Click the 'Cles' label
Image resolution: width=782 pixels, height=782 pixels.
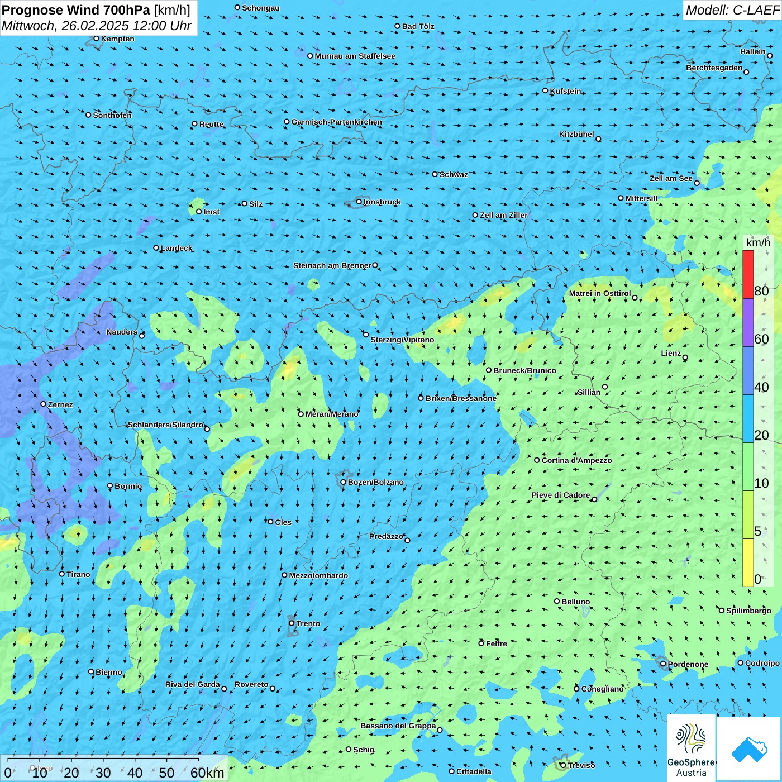pos(283,522)
